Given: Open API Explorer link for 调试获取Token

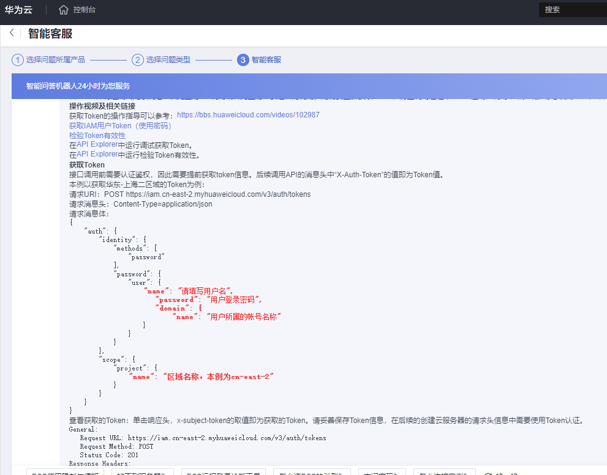Looking at the screenshot, I should (x=97, y=144).
